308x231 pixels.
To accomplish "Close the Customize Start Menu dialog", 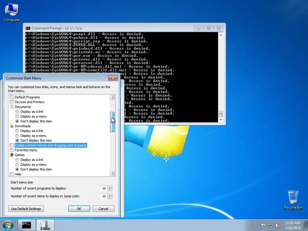I will click(x=113, y=78).
